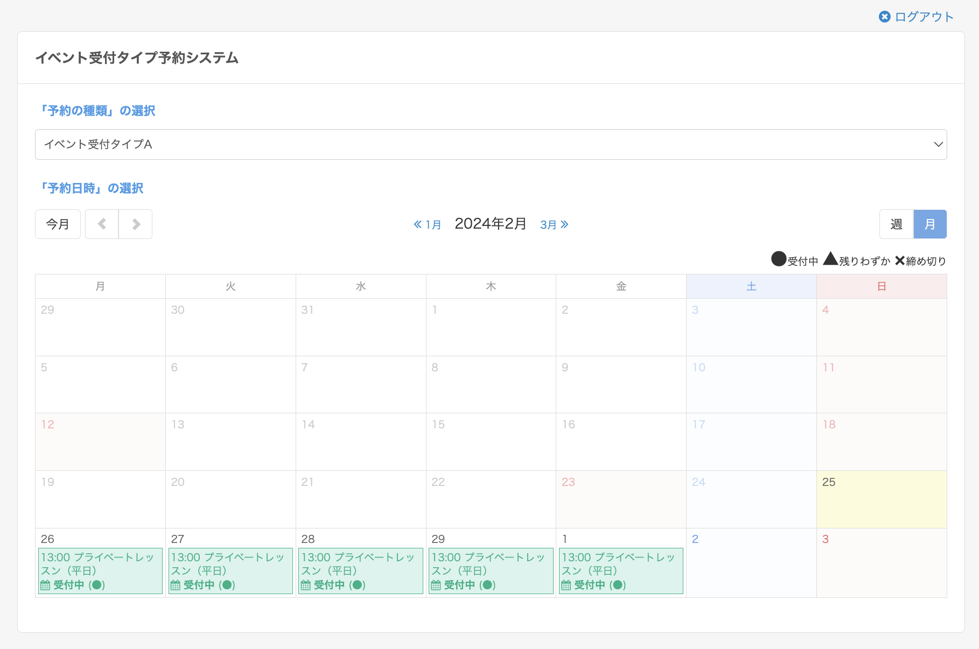Click calendar icon in February 27 event

coord(176,585)
